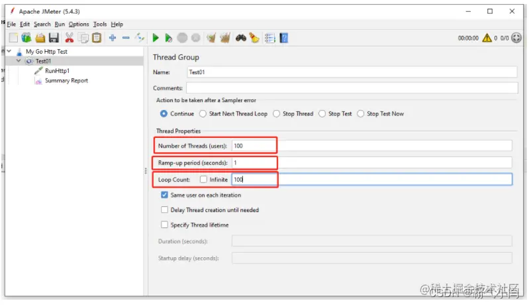Click the Paste clipboard icon

click(x=97, y=38)
